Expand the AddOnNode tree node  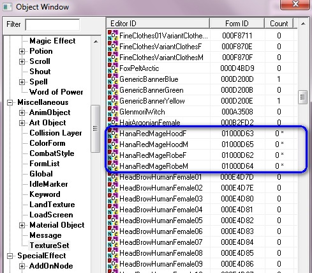22,266
